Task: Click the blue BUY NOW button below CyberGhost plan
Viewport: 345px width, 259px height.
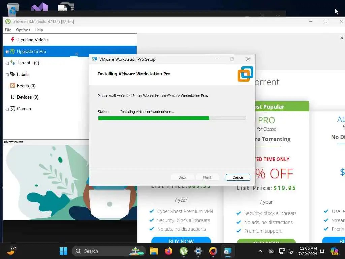Action: [181, 240]
